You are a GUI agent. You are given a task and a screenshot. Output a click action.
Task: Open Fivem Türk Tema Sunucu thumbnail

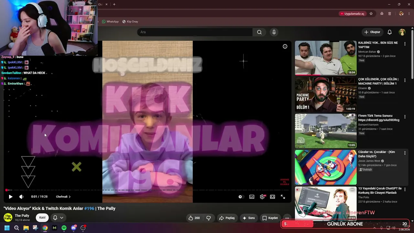326,131
